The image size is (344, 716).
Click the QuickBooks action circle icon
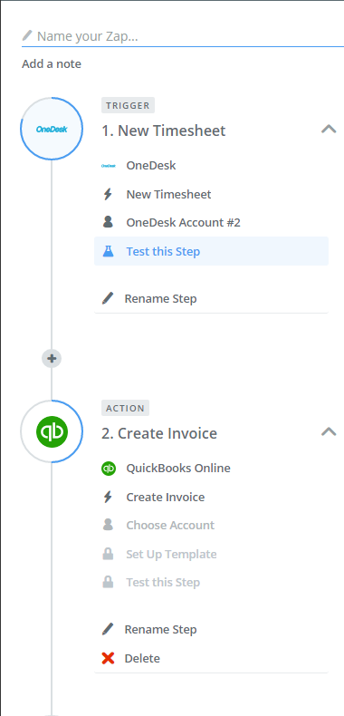[52, 431]
